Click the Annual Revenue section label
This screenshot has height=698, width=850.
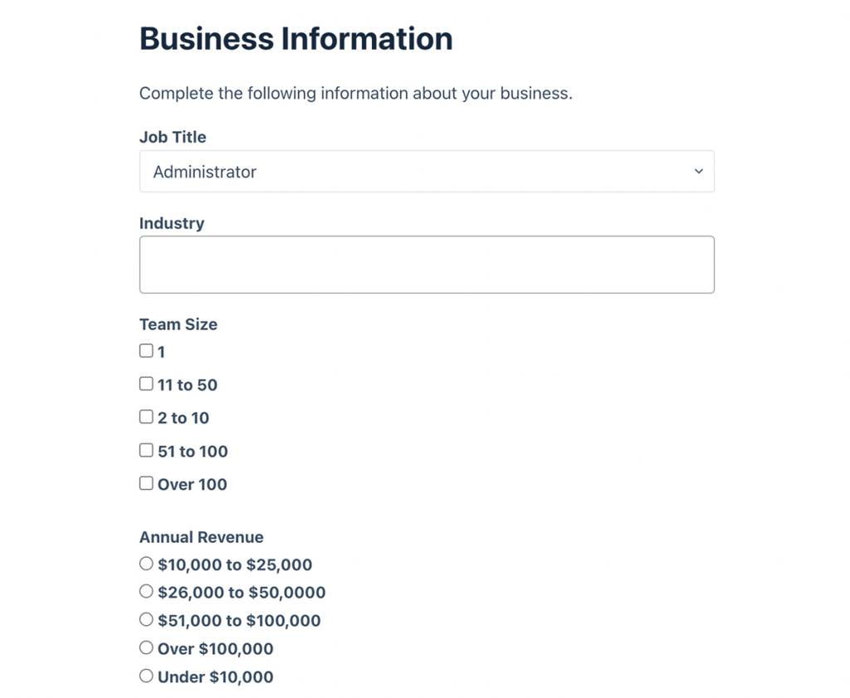tap(201, 537)
